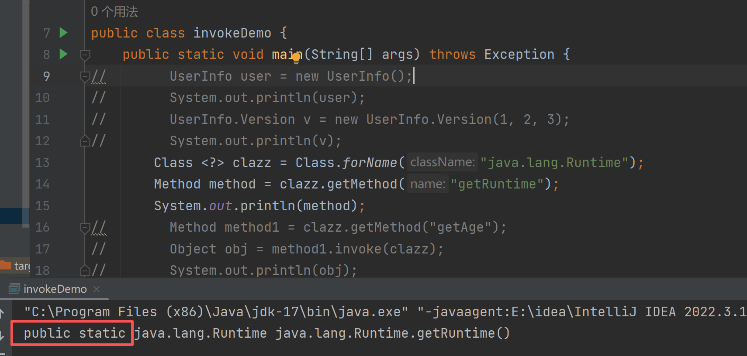Viewport: 747px width, 356px height.
Task: Click the orange target folder icon
Action: [5, 265]
